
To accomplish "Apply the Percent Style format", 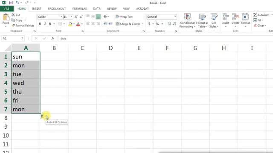I will (157, 24).
